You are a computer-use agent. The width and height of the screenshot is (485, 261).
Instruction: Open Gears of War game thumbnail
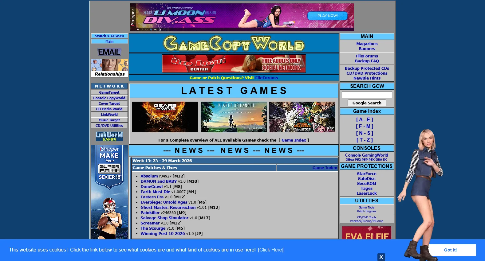[x=165, y=117]
